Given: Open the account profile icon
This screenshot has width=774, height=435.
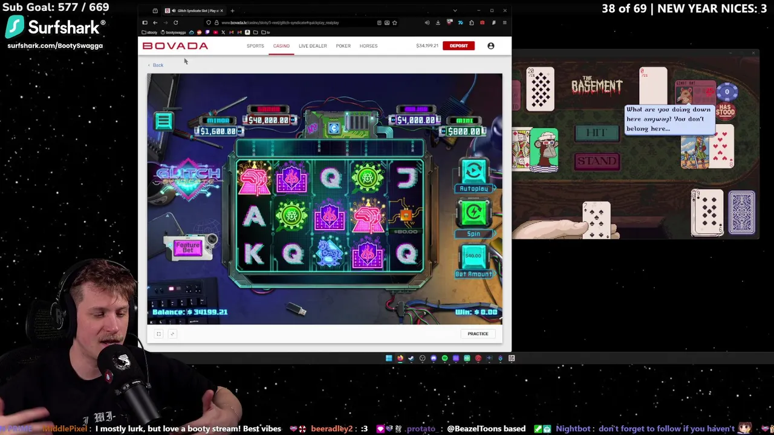Looking at the screenshot, I should (491, 46).
